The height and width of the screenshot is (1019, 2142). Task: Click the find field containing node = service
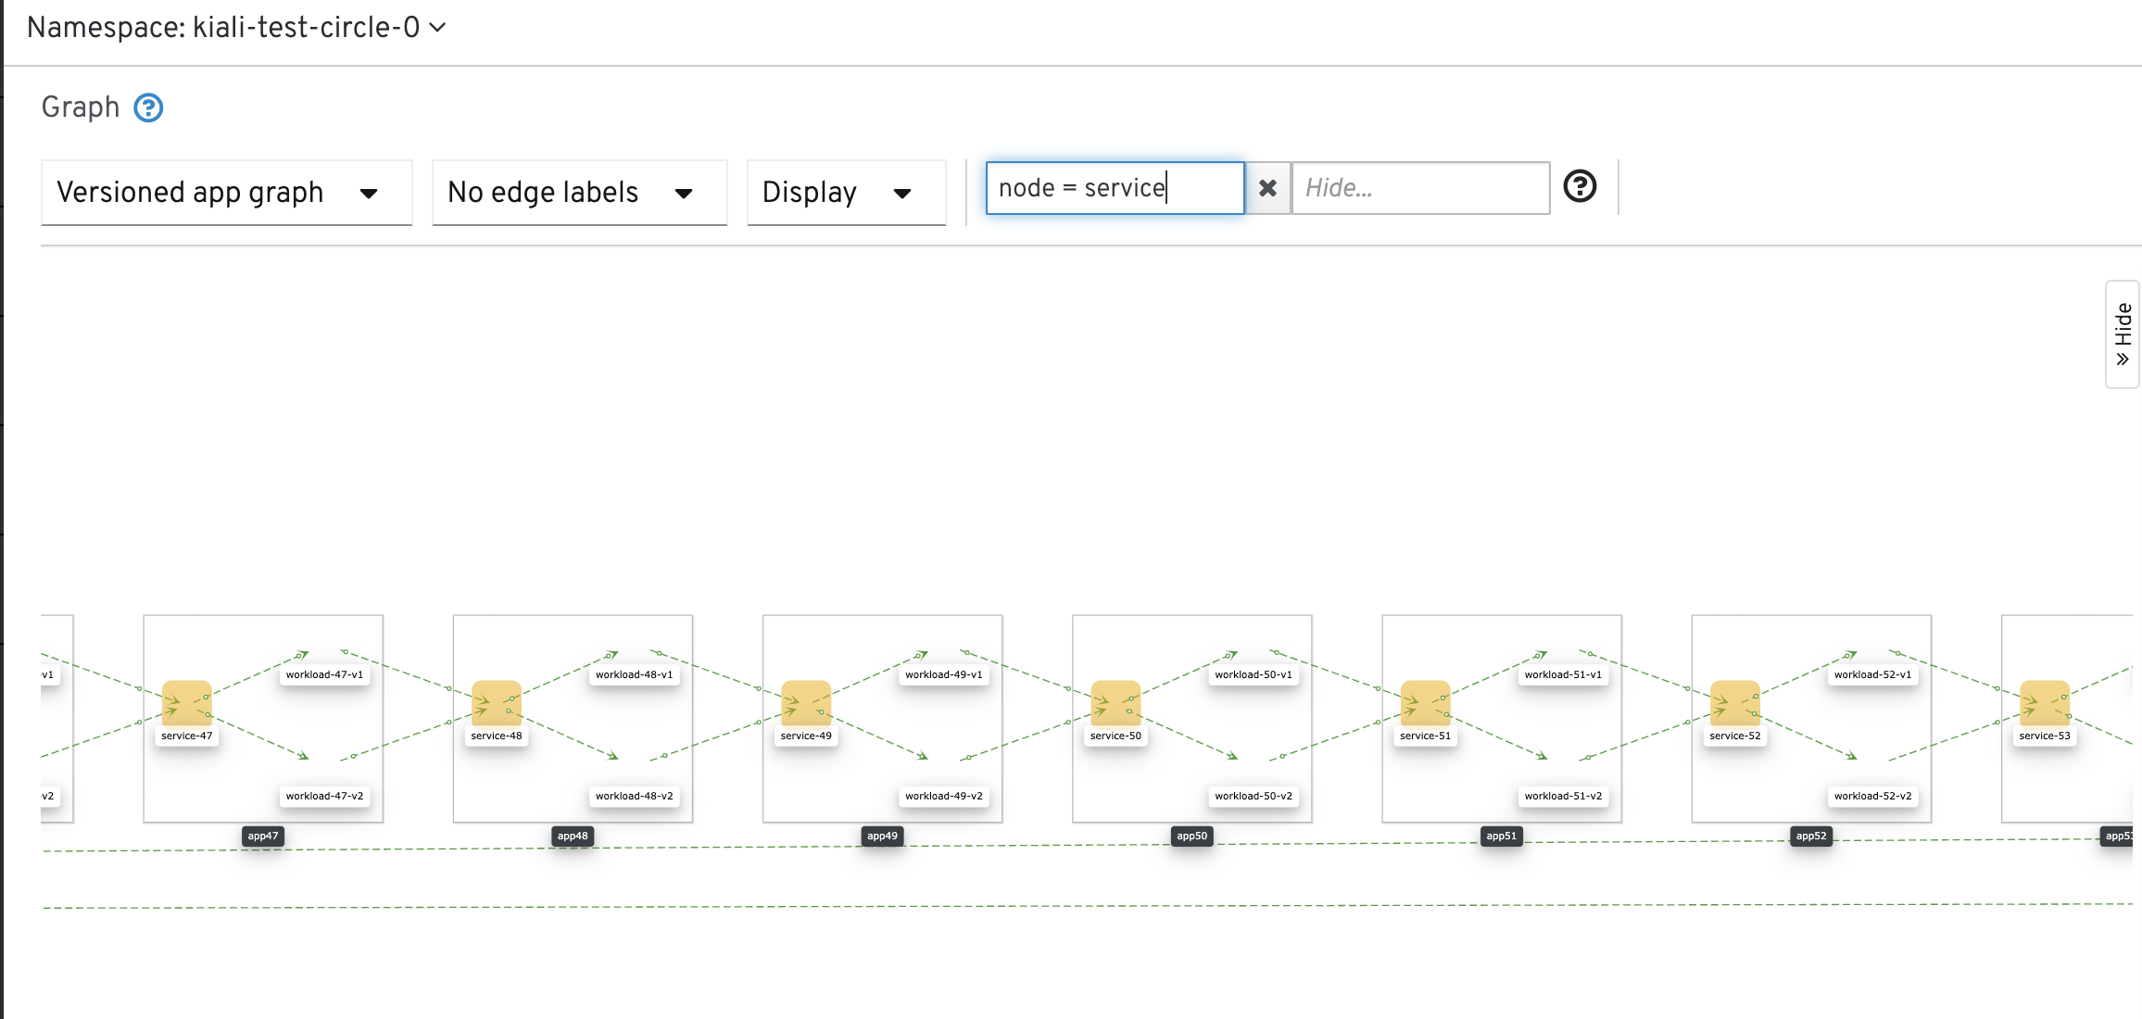click(x=1114, y=188)
